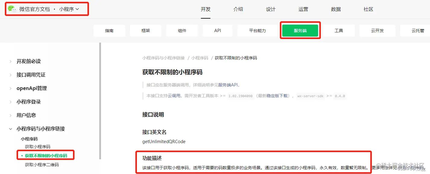
Task: Select the 指南 tab
Action: point(109,30)
